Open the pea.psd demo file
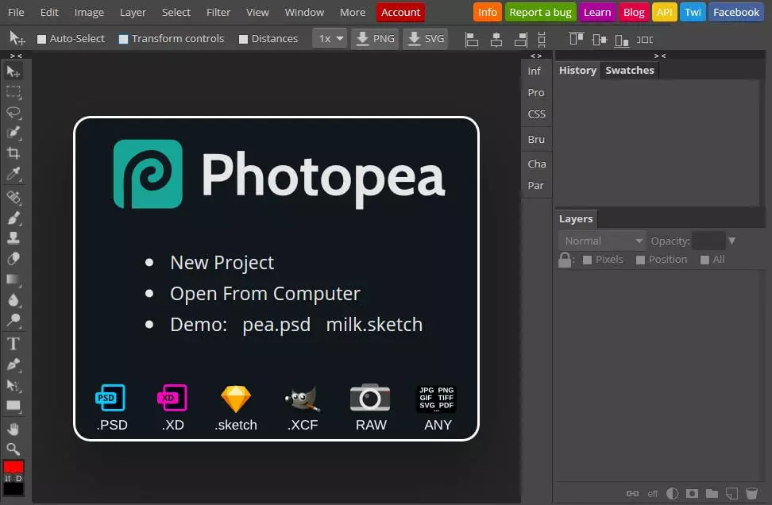This screenshot has height=505, width=772. (276, 325)
